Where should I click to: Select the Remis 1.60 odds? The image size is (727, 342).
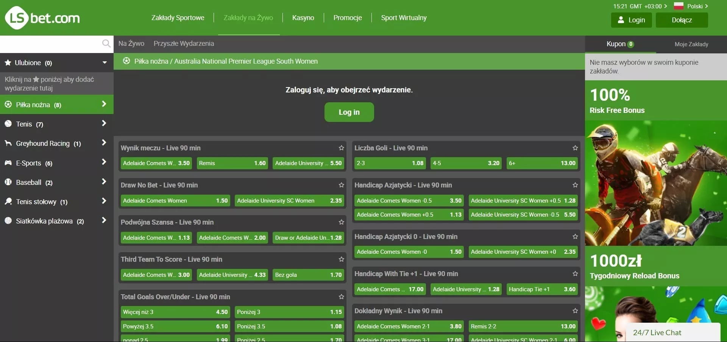coord(232,163)
